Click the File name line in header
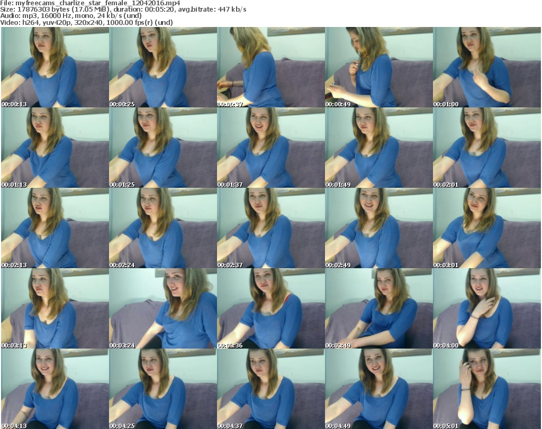542x429 pixels. [x=90, y=3]
